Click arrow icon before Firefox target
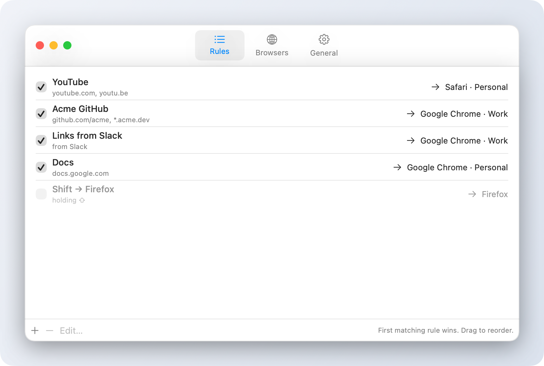This screenshot has height=366, width=544. tap(472, 194)
